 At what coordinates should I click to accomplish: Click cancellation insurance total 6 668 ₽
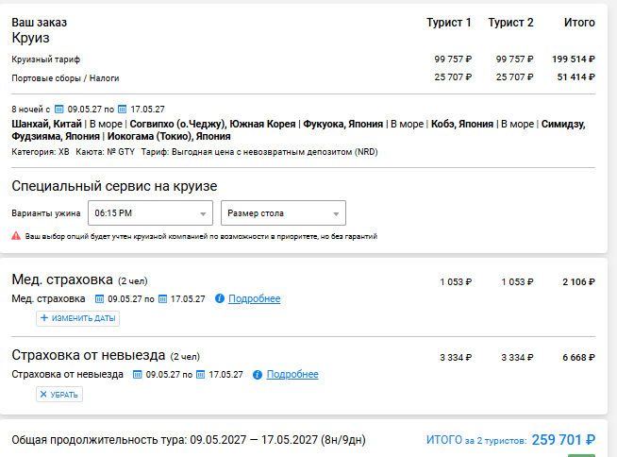tap(579, 358)
